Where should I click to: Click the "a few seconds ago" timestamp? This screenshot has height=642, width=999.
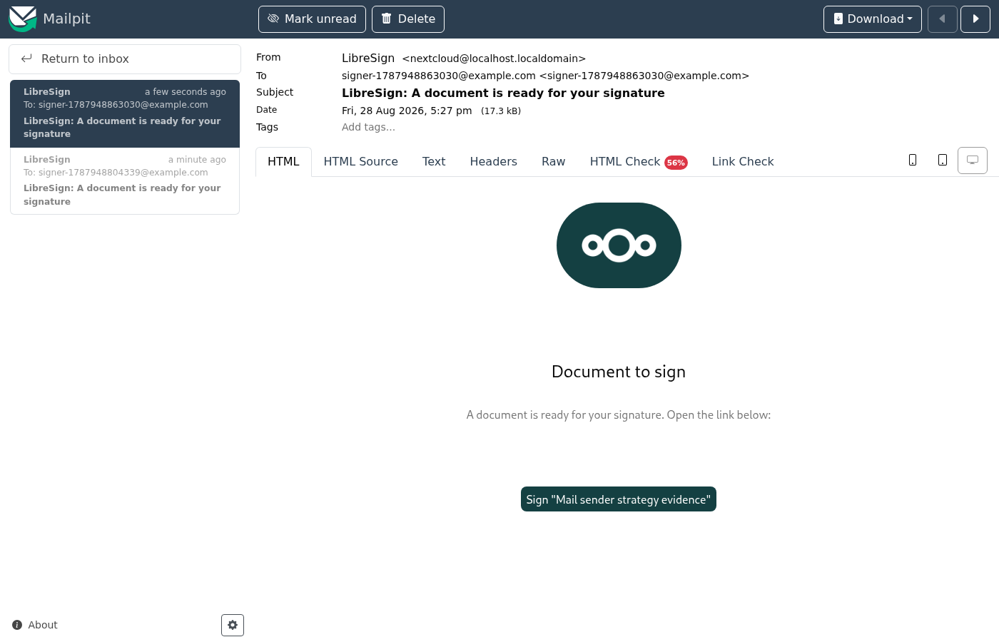point(186,92)
